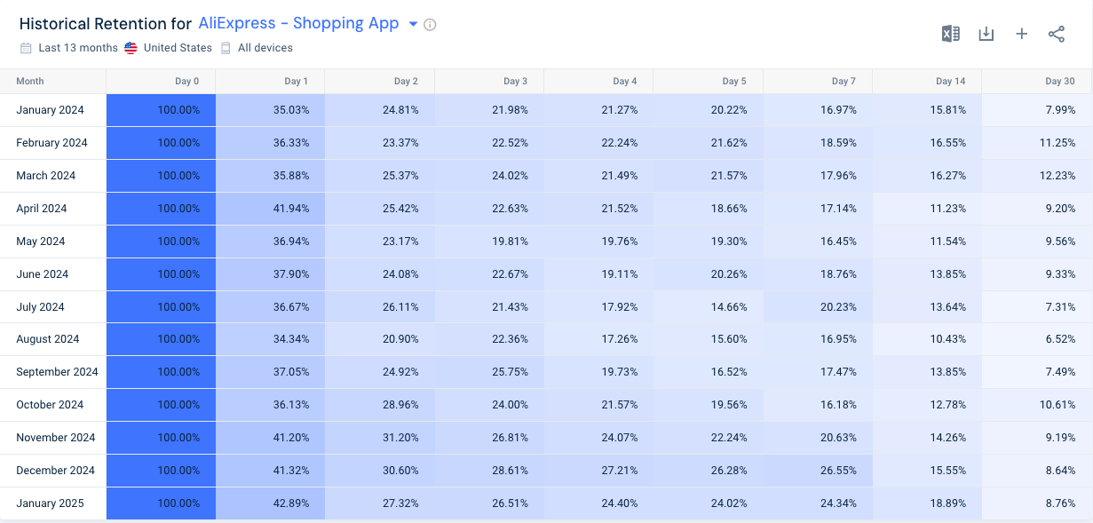Viewport: 1093px width, 523px height.
Task: Export the retention table to Excel
Action: click(x=950, y=33)
